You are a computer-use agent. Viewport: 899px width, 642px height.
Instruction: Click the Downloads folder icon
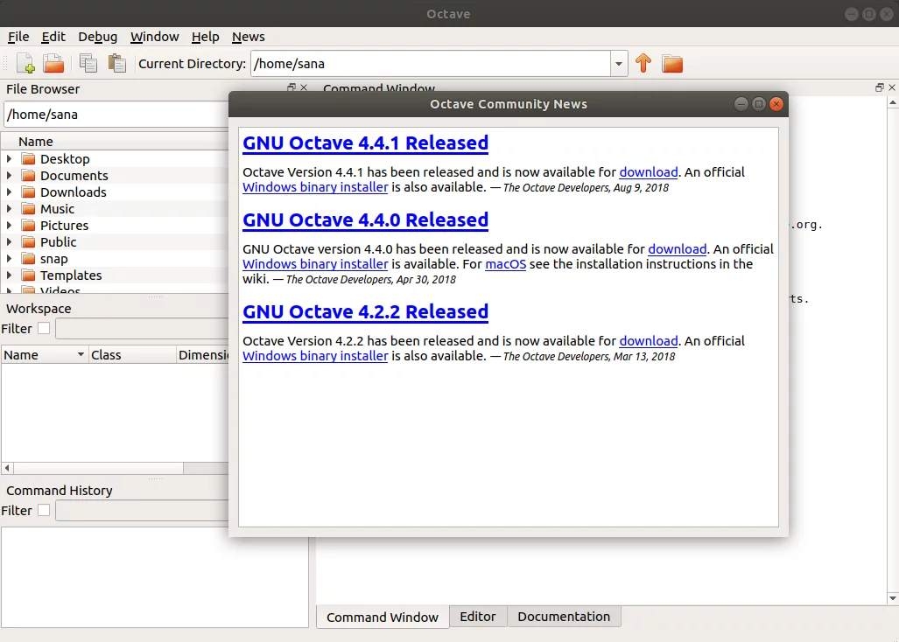coord(28,192)
